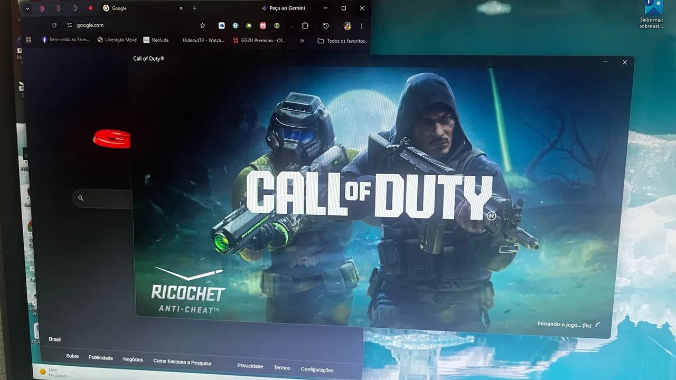676x380 pixels.
Task: Click the Google search box
Action: pyautogui.click(x=102, y=198)
